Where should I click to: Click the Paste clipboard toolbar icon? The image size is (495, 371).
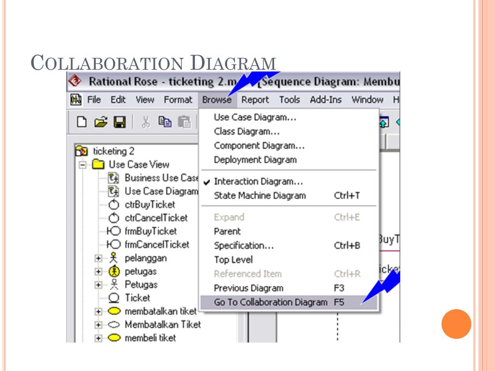coord(184,122)
